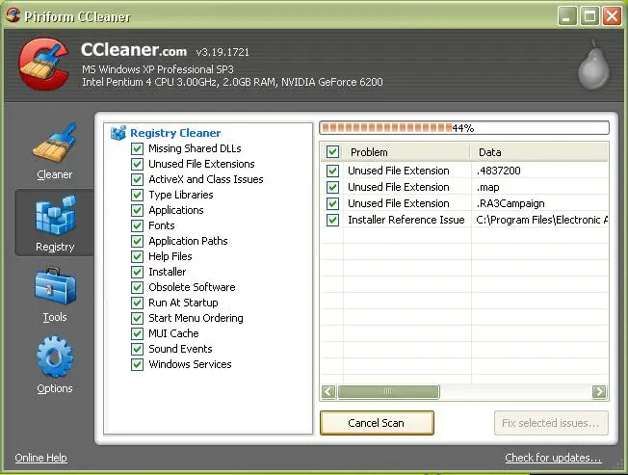The width and height of the screenshot is (628, 475).
Task: Disable the Installer checkbox
Action: 137,272
